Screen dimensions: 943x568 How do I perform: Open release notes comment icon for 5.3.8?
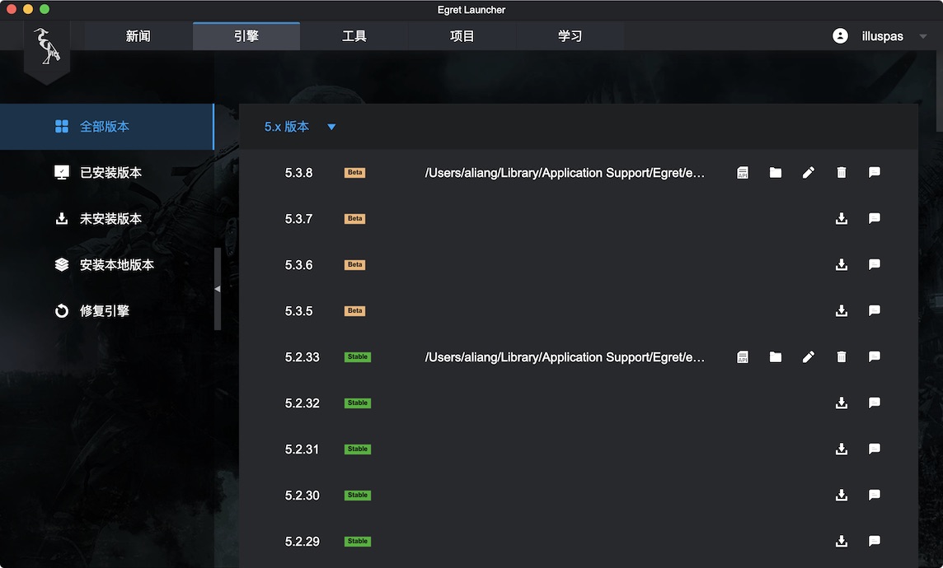875,173
